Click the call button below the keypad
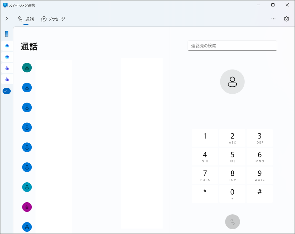The image size is (295, 234). [x=232, y=222]
